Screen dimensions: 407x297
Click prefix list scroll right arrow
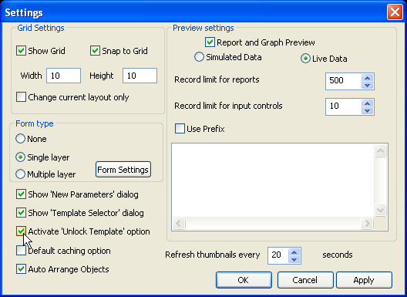tap(367, 223)
